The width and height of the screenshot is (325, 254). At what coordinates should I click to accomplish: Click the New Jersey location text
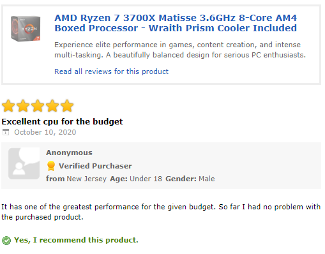point(86,179)
